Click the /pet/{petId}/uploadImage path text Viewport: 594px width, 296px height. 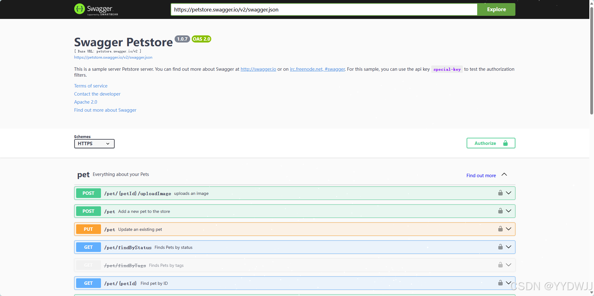(x=138, y=193)
